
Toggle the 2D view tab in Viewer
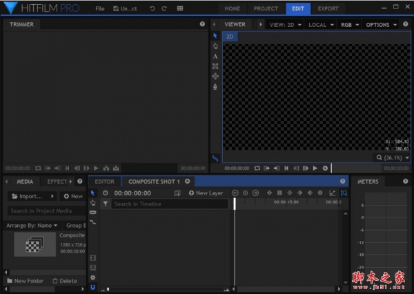pos(230,36)
